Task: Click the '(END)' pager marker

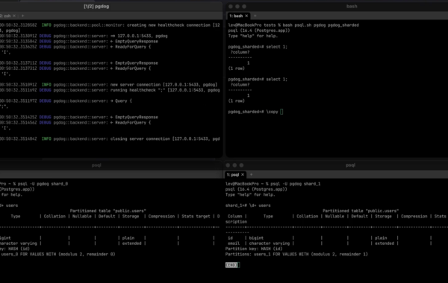Action: coord(231,265)
